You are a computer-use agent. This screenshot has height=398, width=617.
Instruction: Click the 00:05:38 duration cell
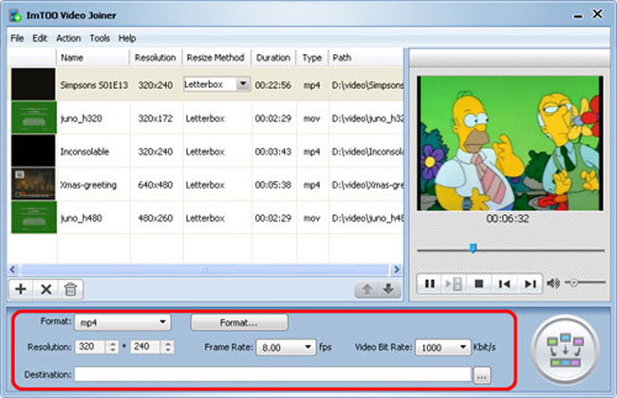273,185
